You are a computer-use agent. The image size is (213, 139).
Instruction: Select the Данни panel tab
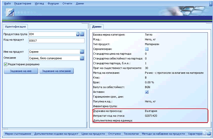click(97, 27)
